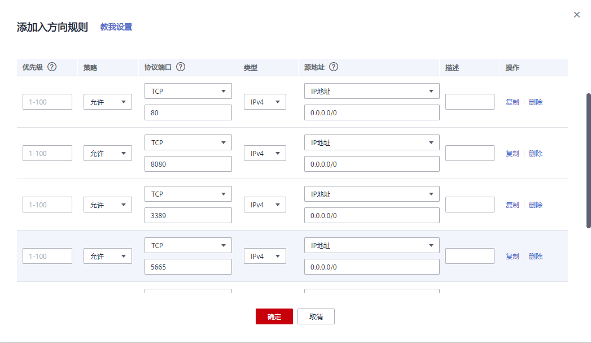Focus description field in port 80 row
Image resolution: width=591 pixels, height=343 pixels.
tap(470, 102)
